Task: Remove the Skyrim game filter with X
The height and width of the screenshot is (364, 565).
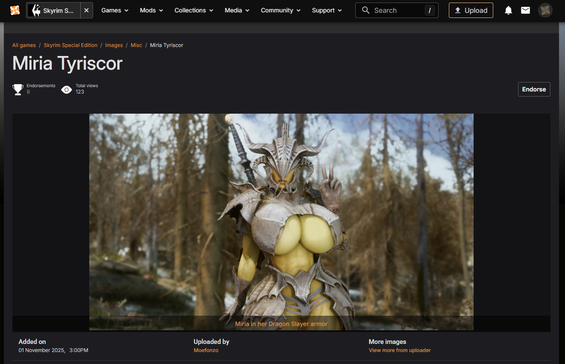Action: [87, 10]
